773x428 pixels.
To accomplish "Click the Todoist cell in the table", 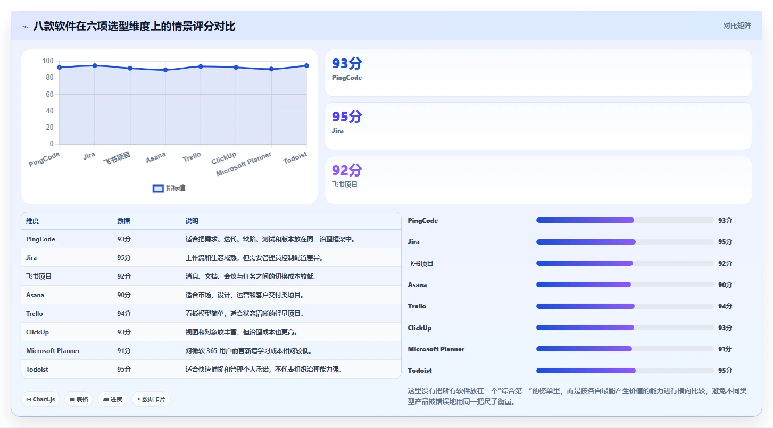I will pyautogui.click(x=37, y=370).
